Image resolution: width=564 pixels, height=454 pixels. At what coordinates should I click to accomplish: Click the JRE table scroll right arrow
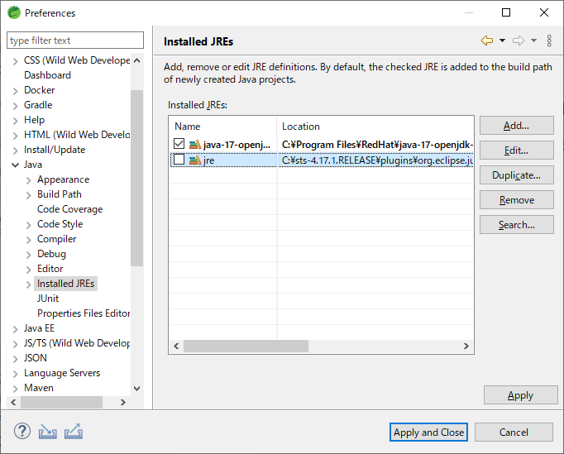466,346
